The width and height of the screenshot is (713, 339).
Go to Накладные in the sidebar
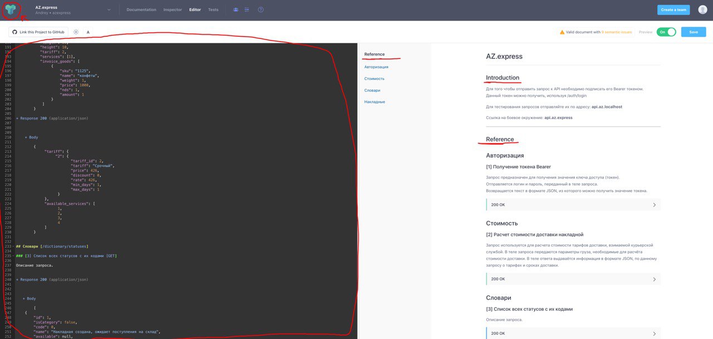374,102
